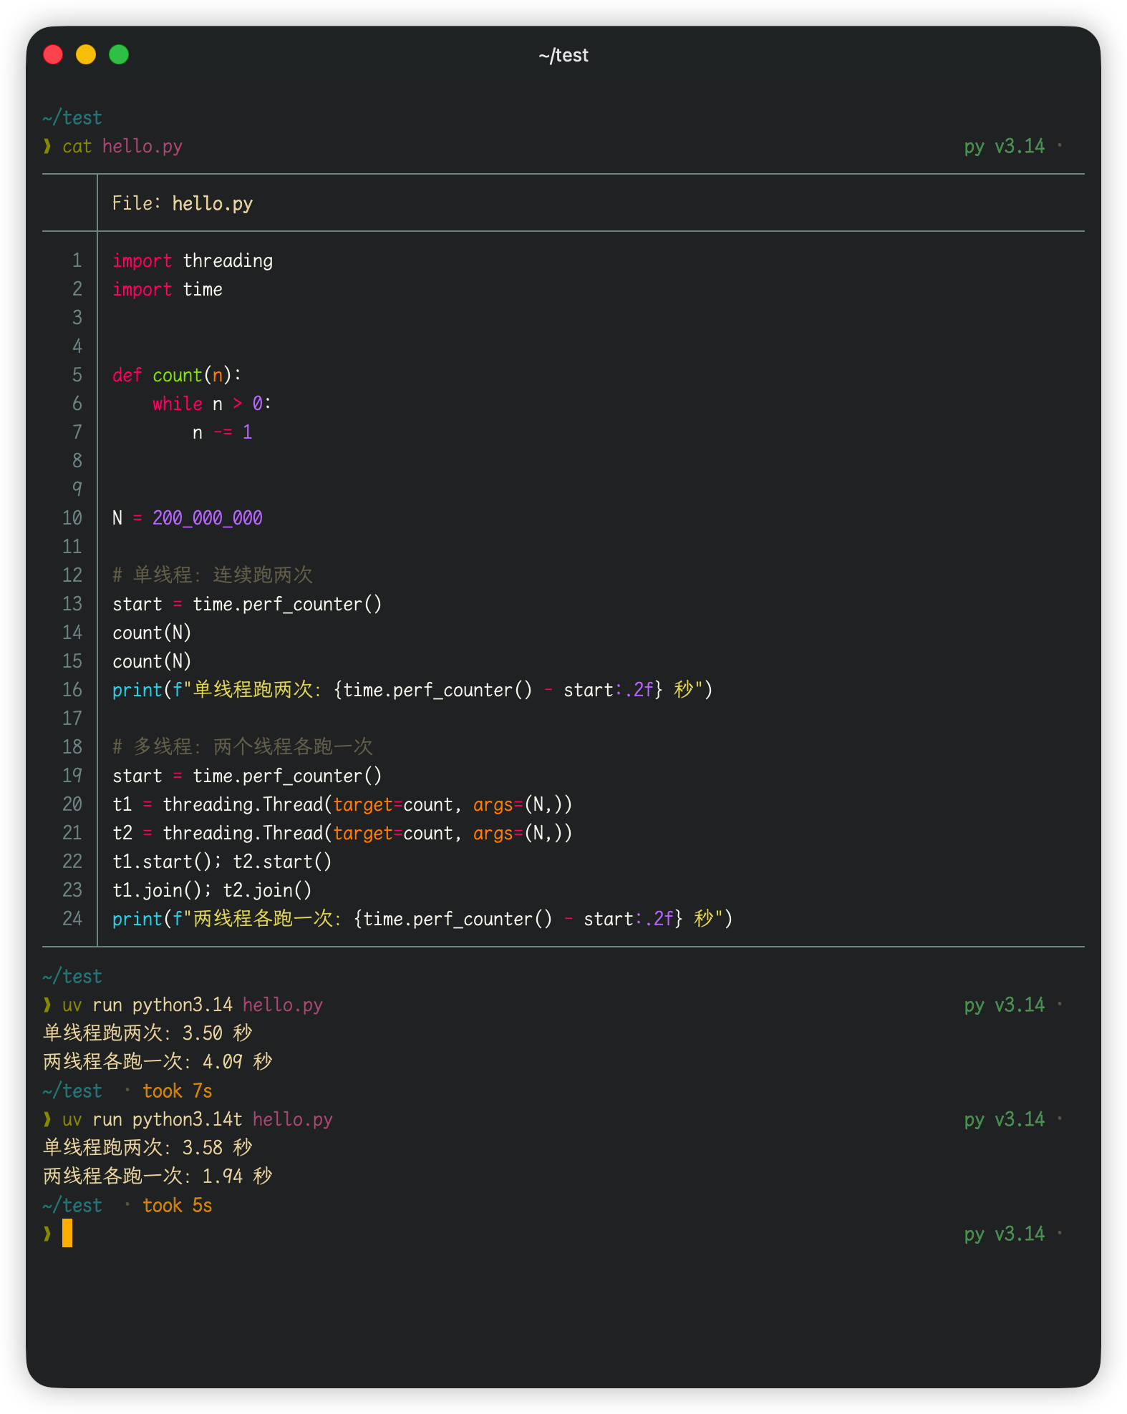This screenshot has height=1414, width=1127.
Task: Click the green maximize window button
Action: tap(119, 54)
